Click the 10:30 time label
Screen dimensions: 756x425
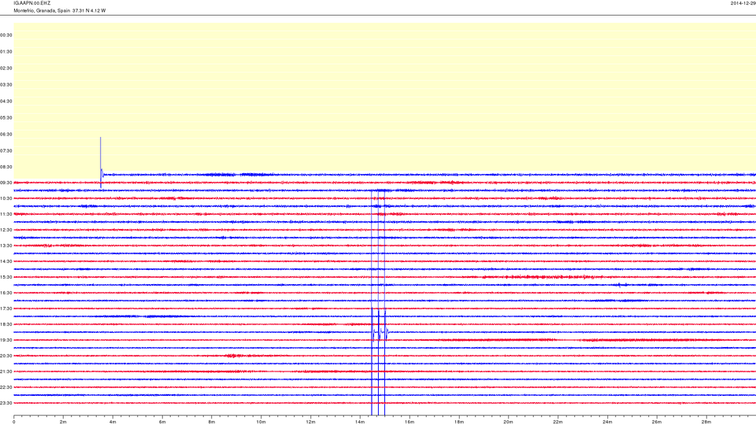[6, 198]
